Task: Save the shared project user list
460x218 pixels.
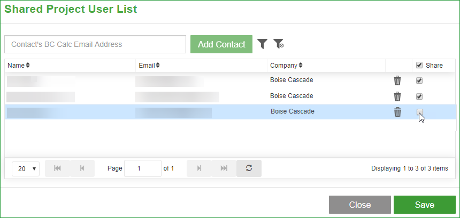Action: click(x=425, y=205)
